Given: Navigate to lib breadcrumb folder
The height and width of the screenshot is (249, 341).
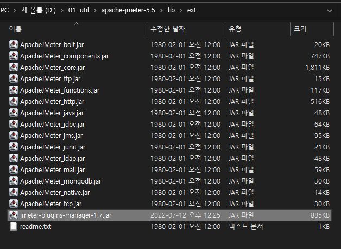Looking at the screenshot, I should (171, 10).
